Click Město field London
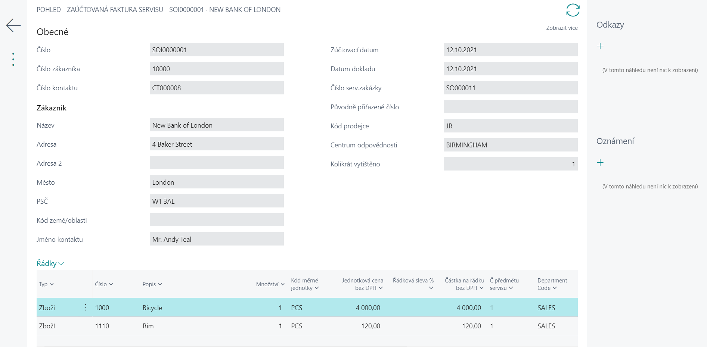The height and width of the screenshot is (347, 707). 217,182
